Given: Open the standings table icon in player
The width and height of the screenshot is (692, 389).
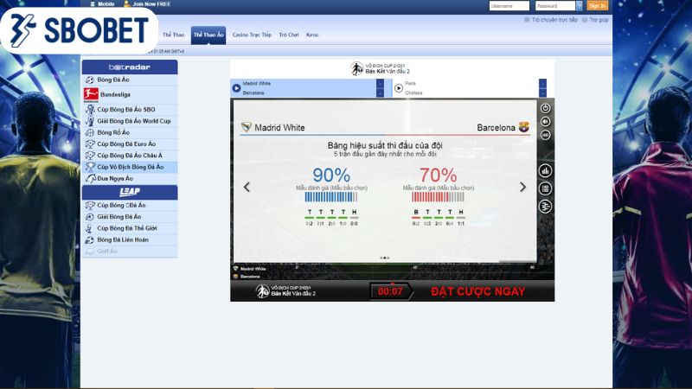Looking at the screenshot, I should tap(546, 207).
